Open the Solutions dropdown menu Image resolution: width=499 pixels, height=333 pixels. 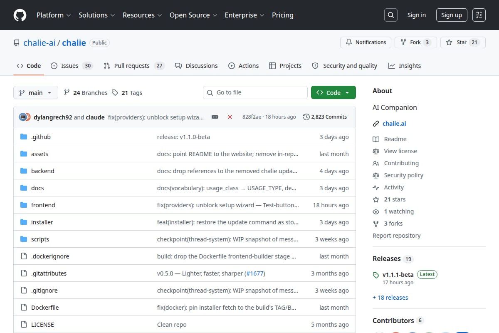point(96,15)
